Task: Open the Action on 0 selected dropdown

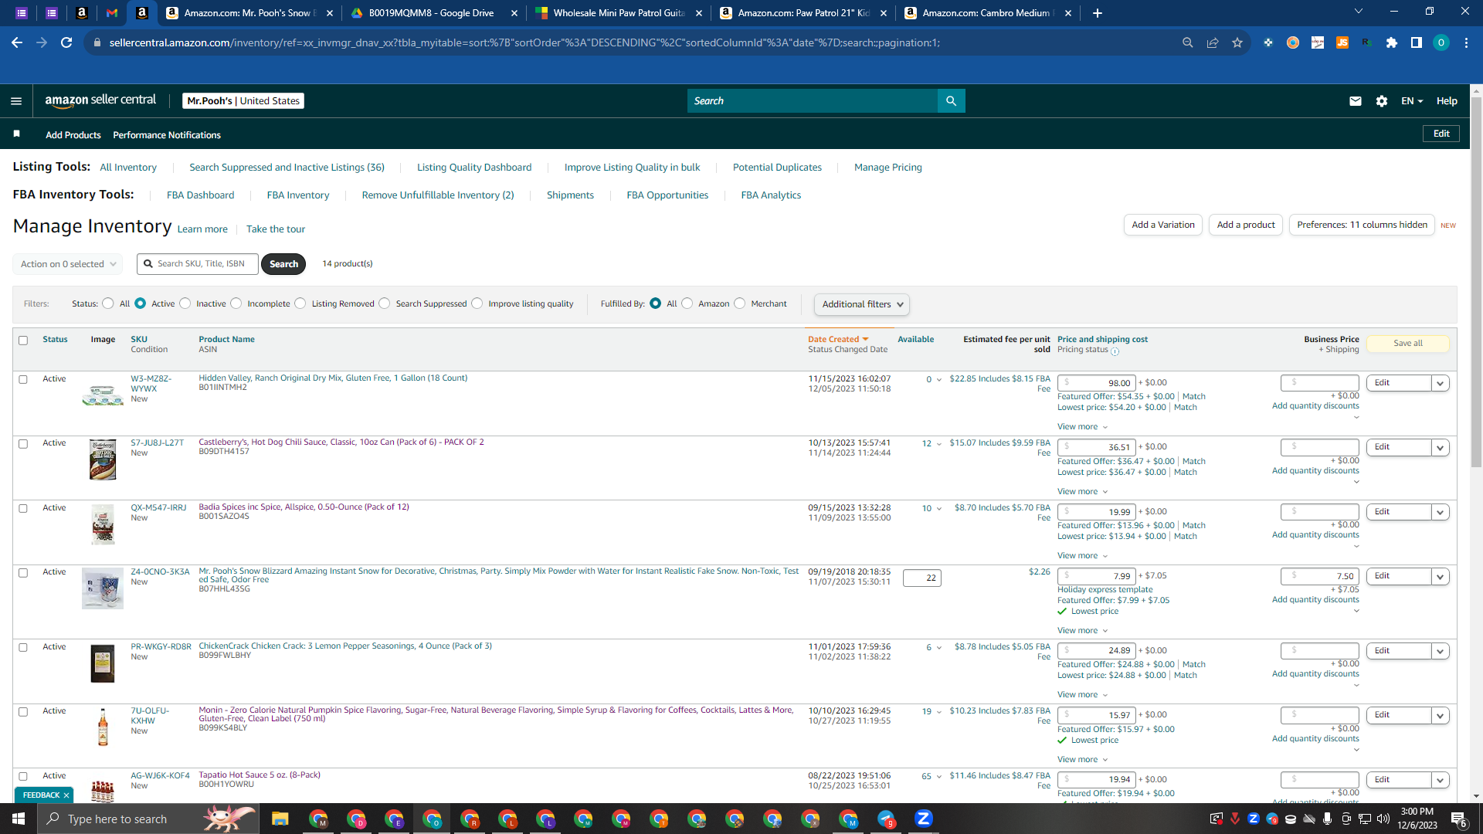Action: (68, 264)
